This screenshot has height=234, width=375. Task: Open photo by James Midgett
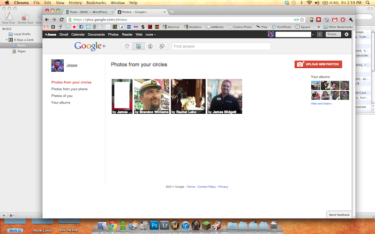pos(225,96)
